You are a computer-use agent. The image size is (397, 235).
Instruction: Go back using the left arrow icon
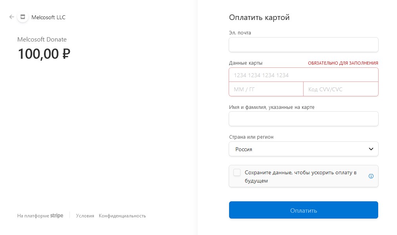(x=12, y=17)
